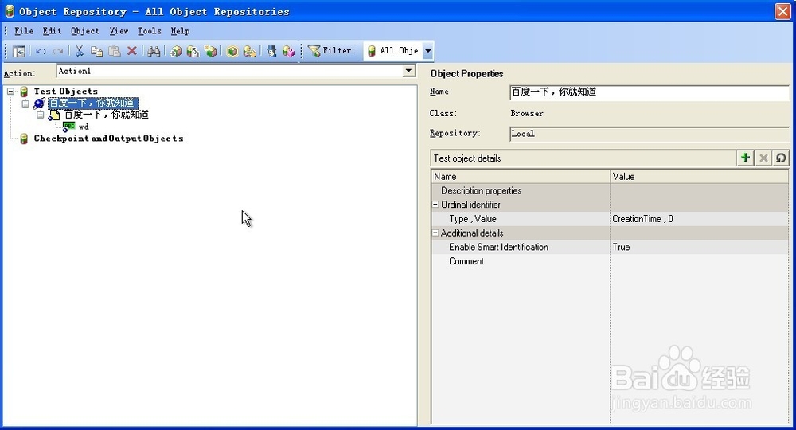Click Define New Test Object icon
Viewport: 796px width, 430px height.
click(211, 51)
